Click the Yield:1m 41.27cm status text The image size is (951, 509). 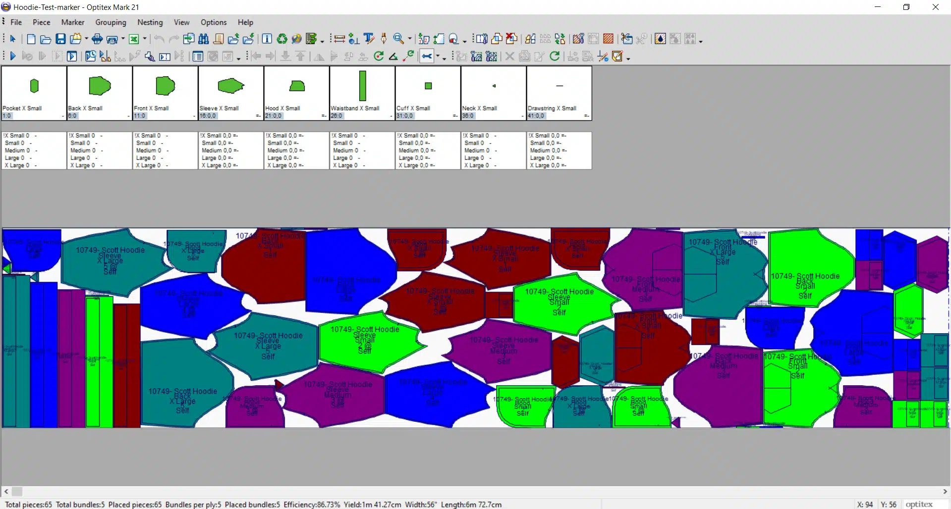(372, 505)
